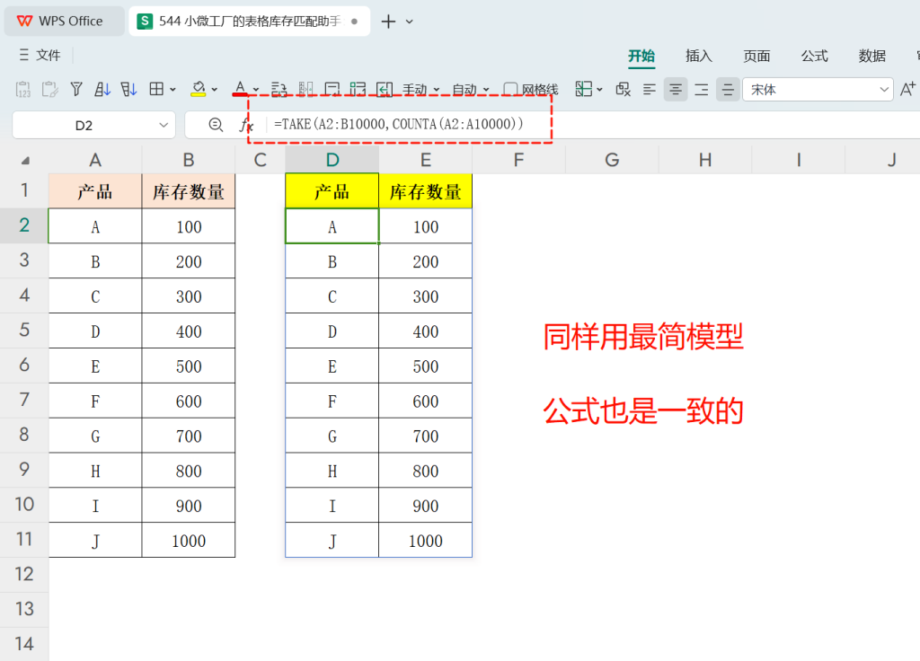Select cell B11 containing 1000
Image resolution: width=920 pixels, height=661 pixels.
pos(189,540)
